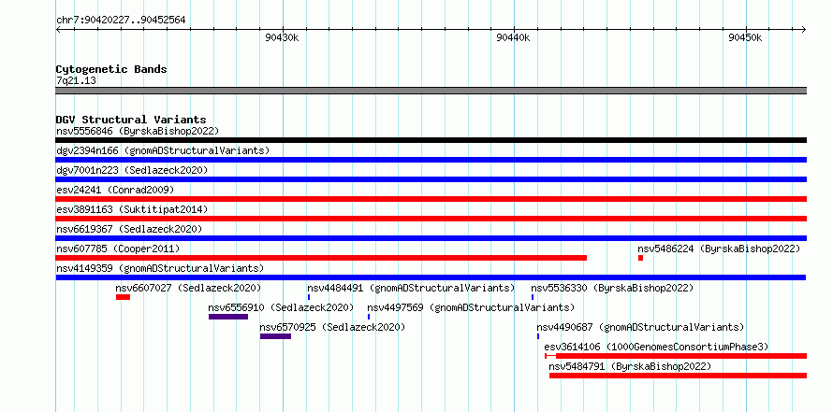Open esv24241 (Conrad2009) label

pos(115,190)
